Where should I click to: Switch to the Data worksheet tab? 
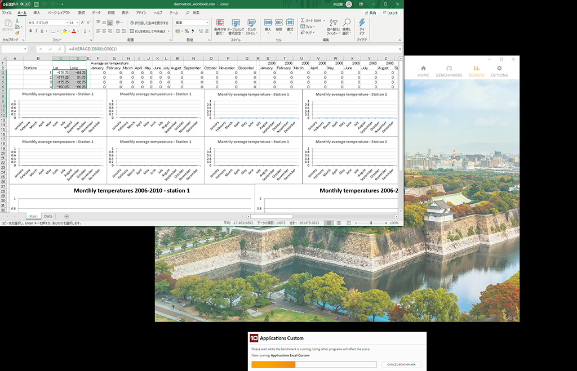click(x=48, y=216)
